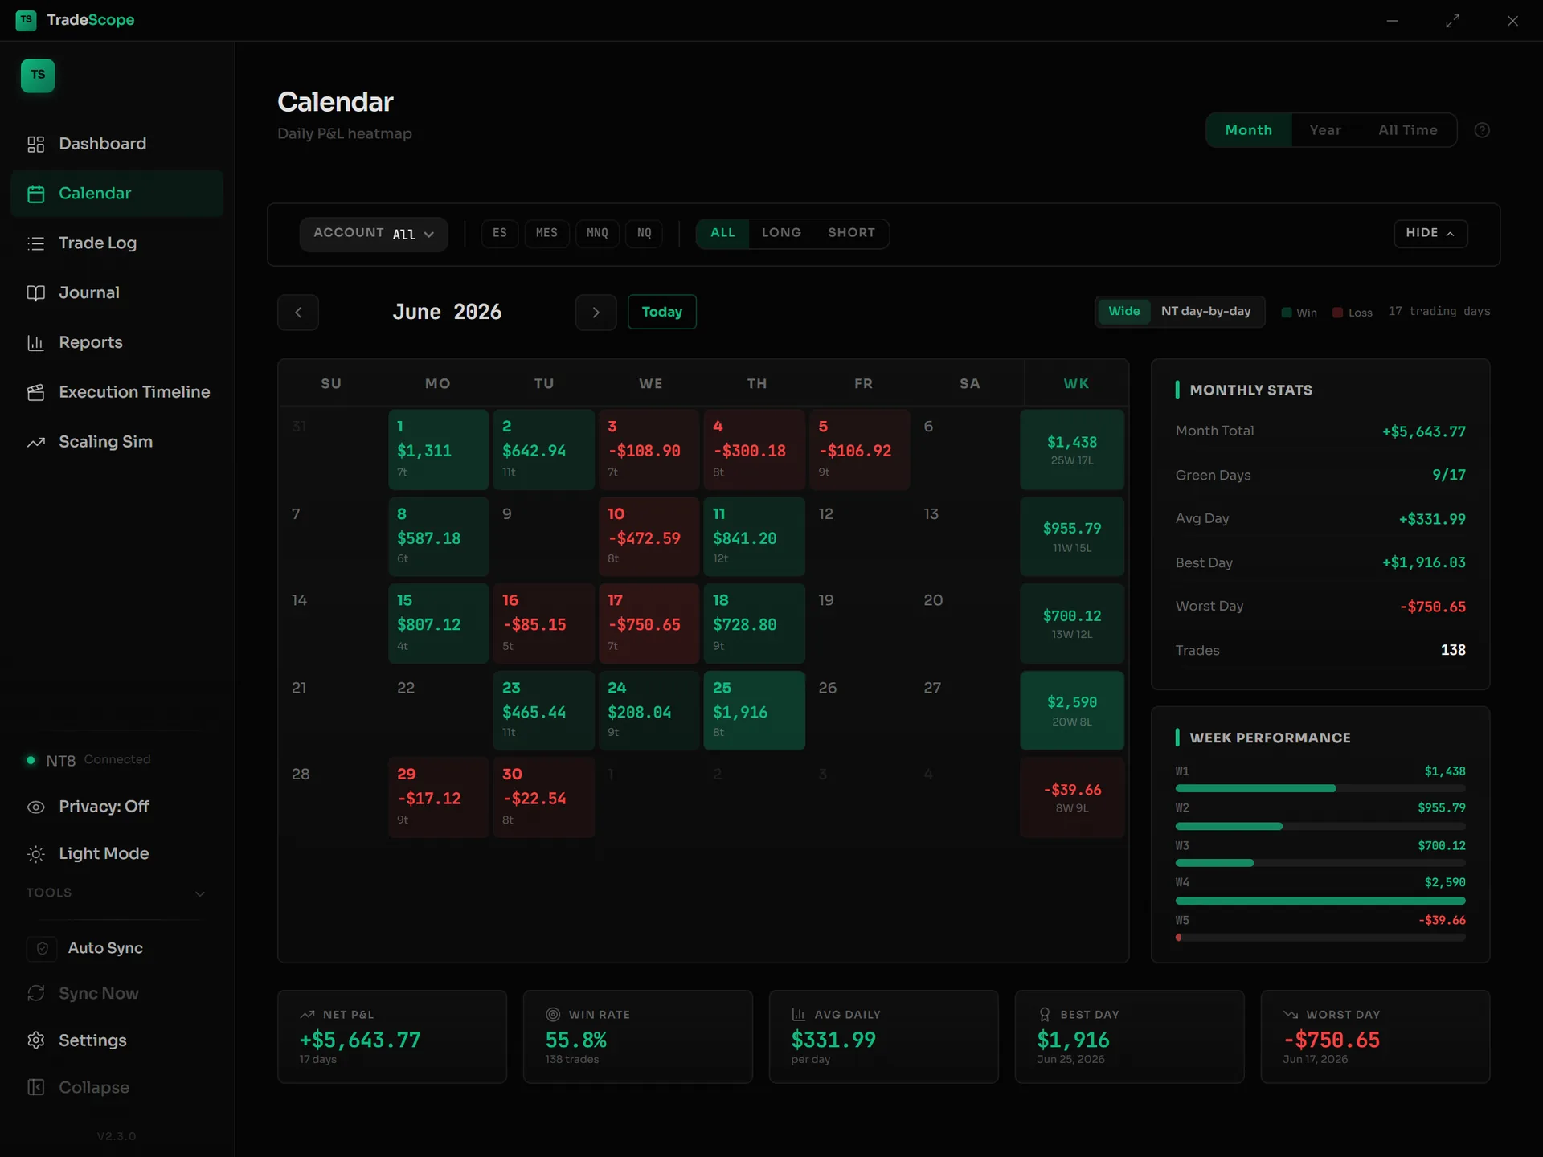Click the Collapse sidebar icon
Viewport: 1543px width, 1157px height.
[35, 1087]
